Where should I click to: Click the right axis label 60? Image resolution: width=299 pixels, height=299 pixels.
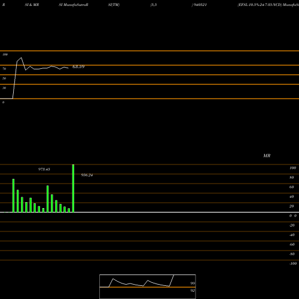292,187
